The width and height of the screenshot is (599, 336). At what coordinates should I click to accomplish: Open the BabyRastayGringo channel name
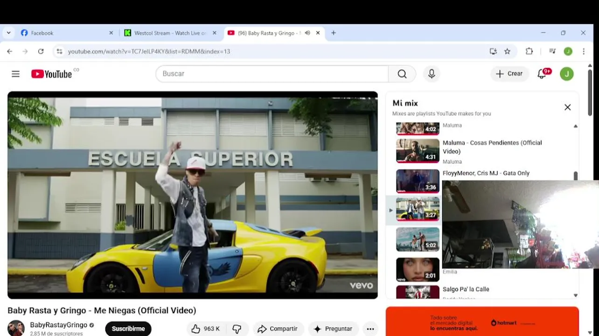click(x=59, y=325)
